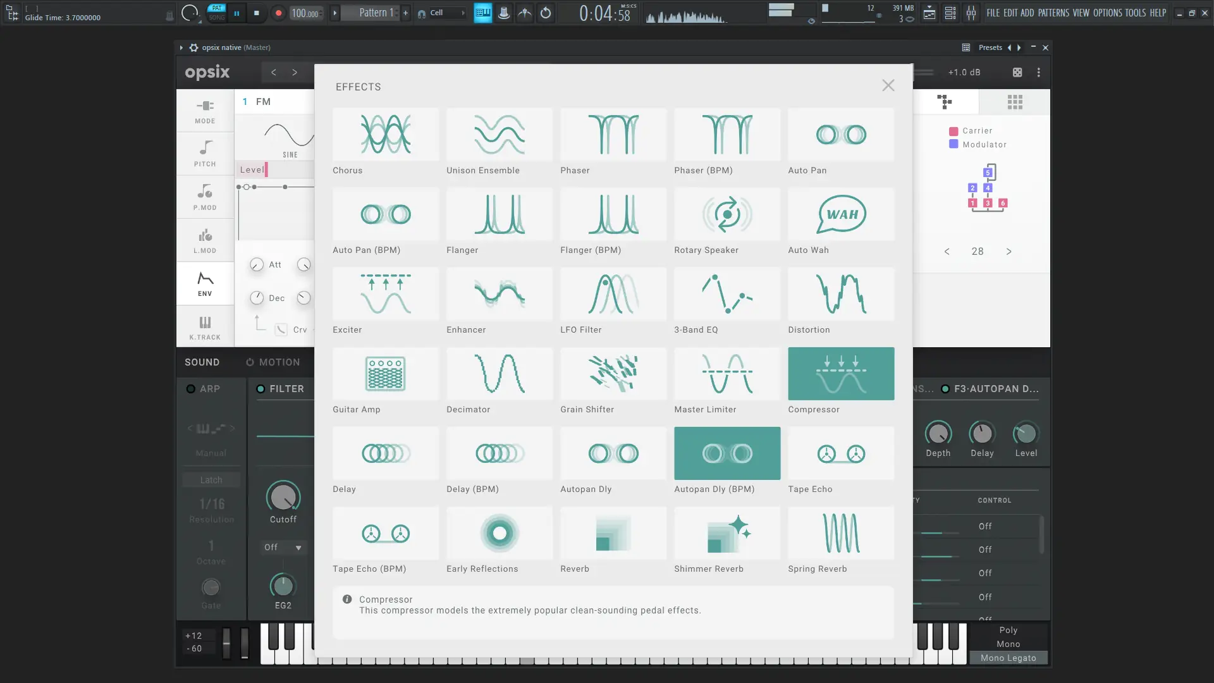This screenshot has width=1214, height=683.
Task: Select Mono Legato voice mode
Action: point(1008,658)
